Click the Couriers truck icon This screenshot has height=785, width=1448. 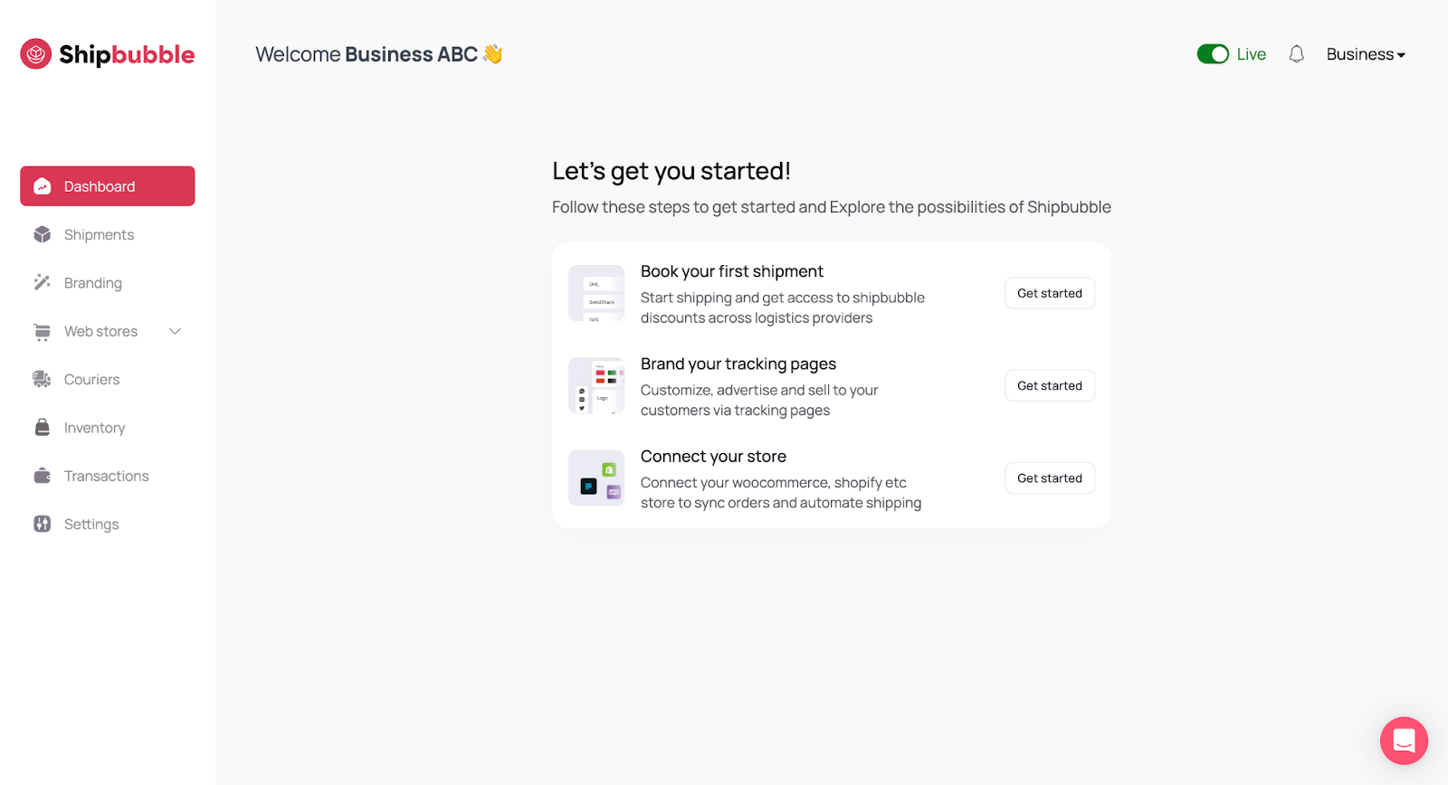(43, 379)
